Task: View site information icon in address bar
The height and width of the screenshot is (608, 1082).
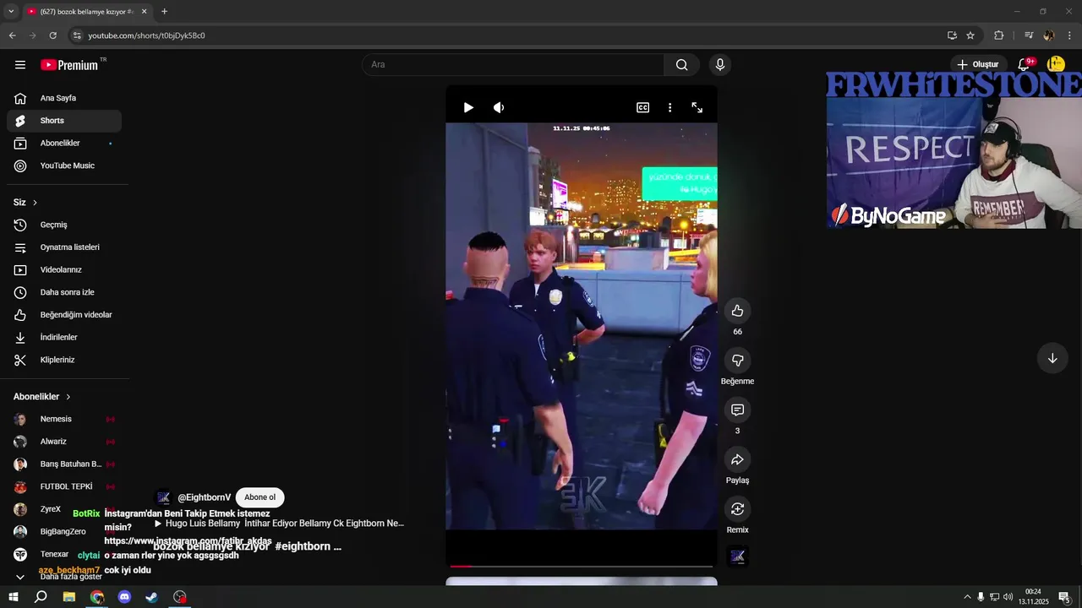Action: (77, 35)
